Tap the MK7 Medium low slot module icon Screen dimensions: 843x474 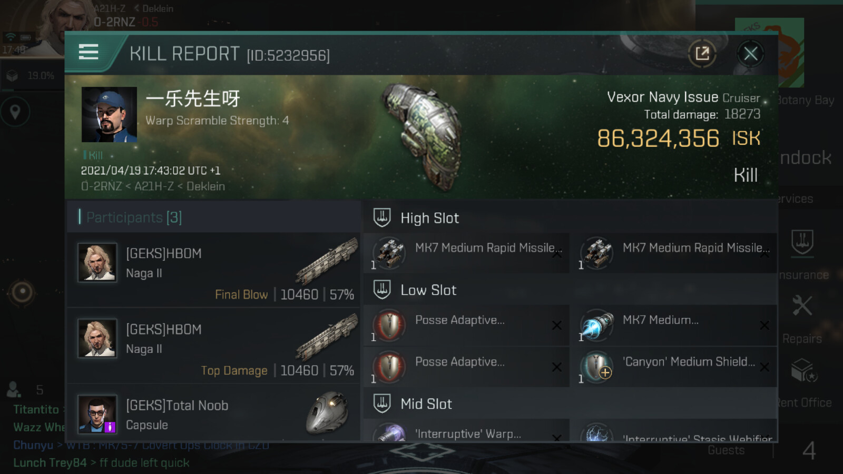point(596,325)
